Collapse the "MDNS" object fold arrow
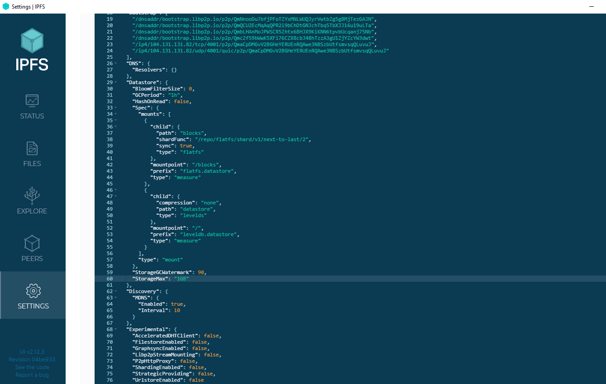This screenshot has height=384, width=606. click(115, 298)
